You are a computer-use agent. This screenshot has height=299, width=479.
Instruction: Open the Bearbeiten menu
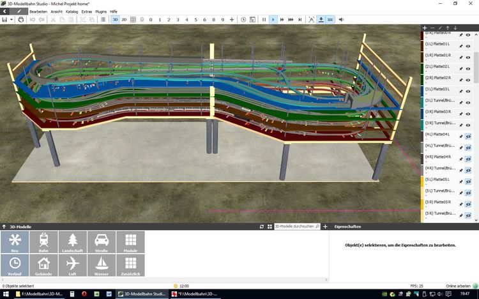[x=38, y=11]
